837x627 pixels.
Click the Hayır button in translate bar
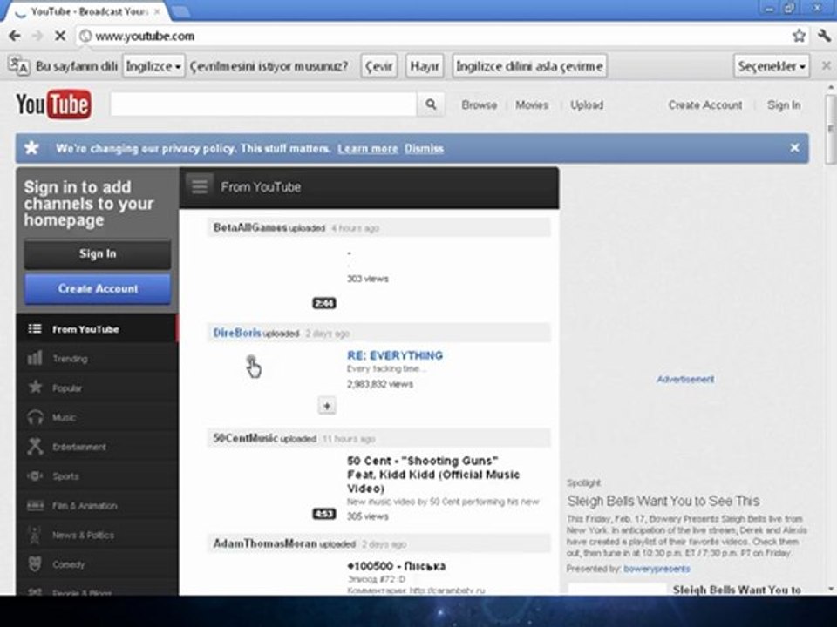point(425,66)
